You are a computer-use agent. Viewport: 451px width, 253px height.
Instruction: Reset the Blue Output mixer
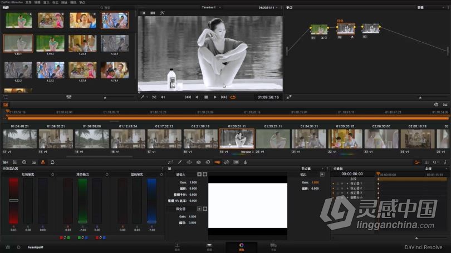[161, 174]
